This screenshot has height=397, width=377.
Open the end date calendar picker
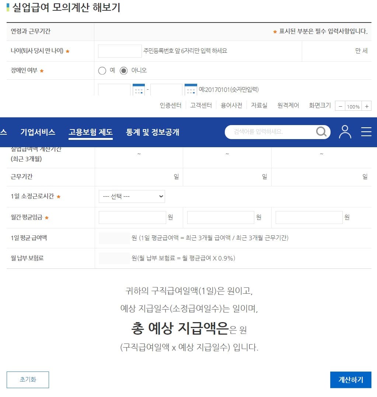pyautogui.click(x=190, y=89)
